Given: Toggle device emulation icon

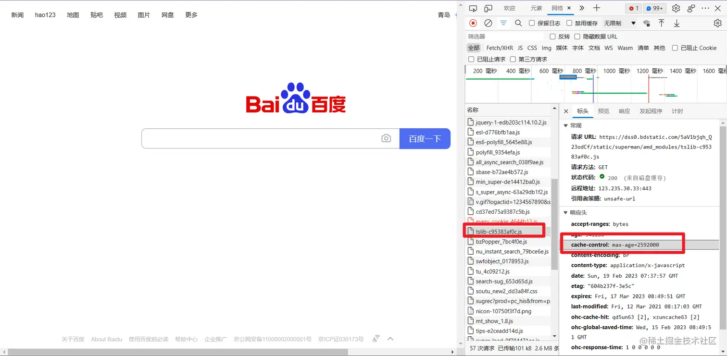Looking at the screenshot, I should (488, 8).
